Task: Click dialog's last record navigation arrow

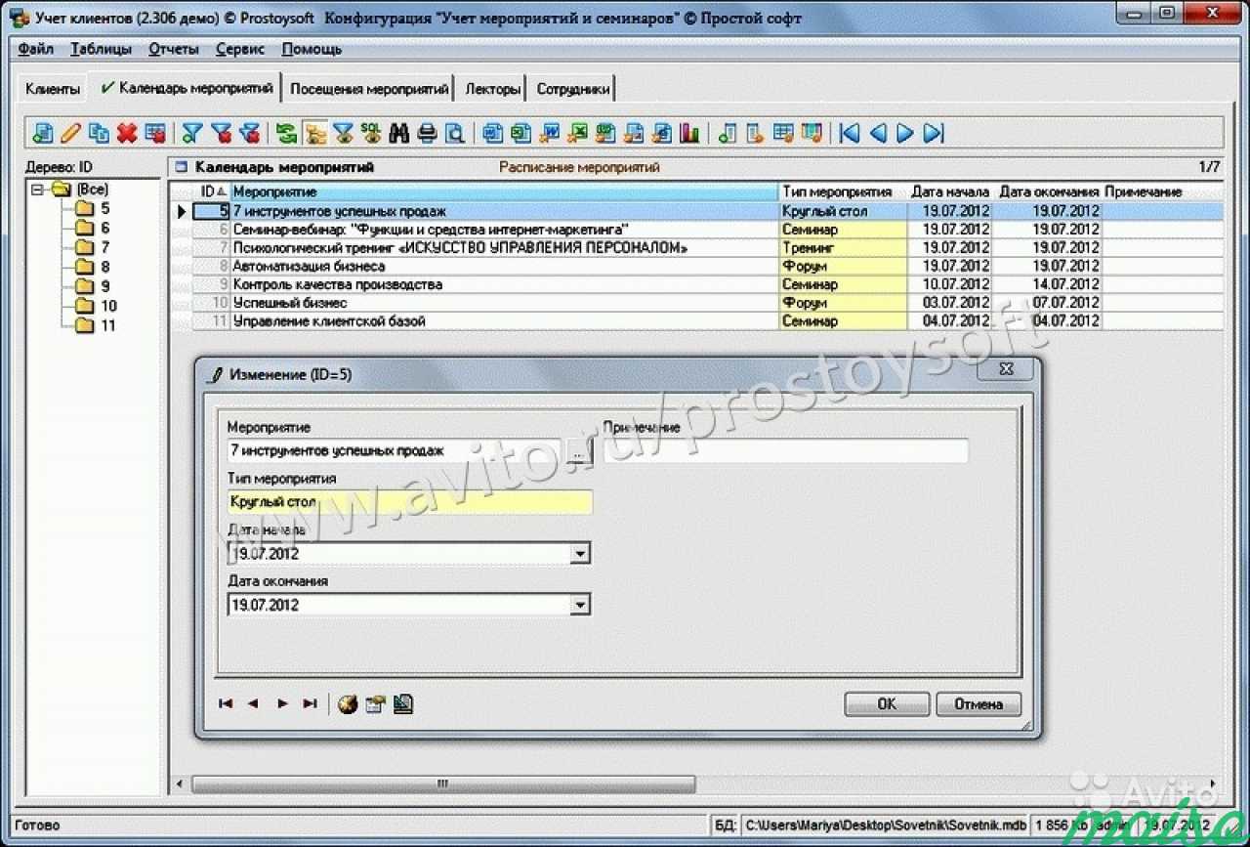Action: [310, 703]
